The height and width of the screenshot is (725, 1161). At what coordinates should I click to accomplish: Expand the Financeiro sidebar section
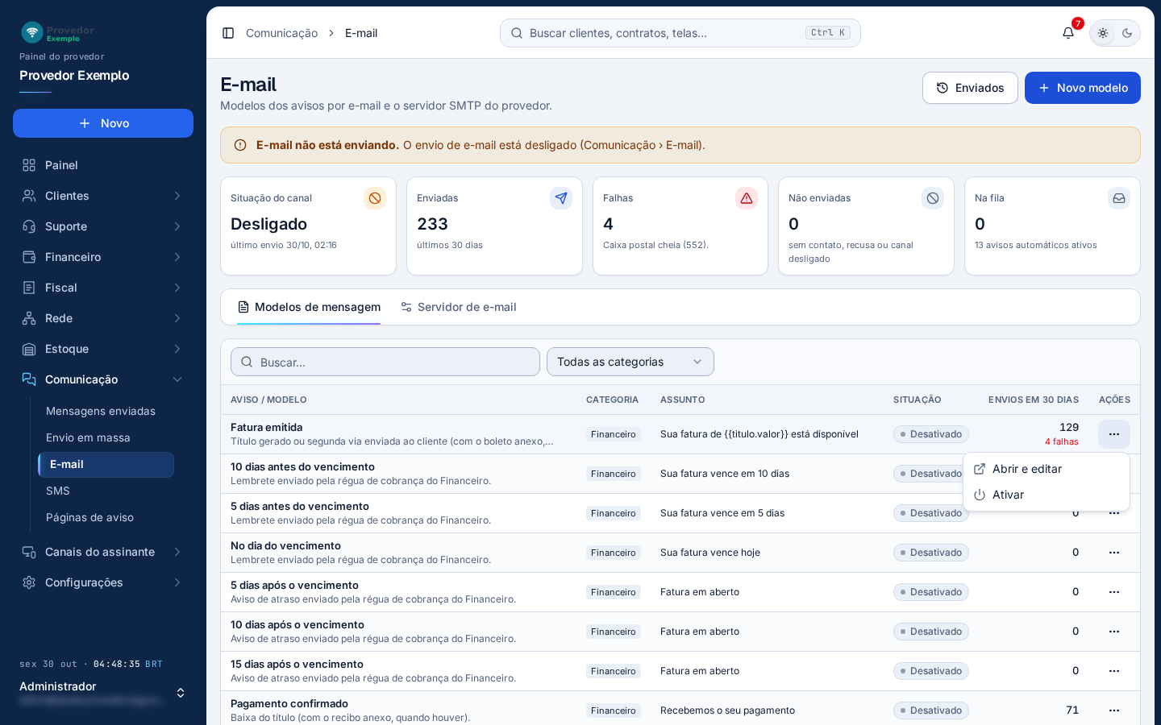(x=103, y=257)
